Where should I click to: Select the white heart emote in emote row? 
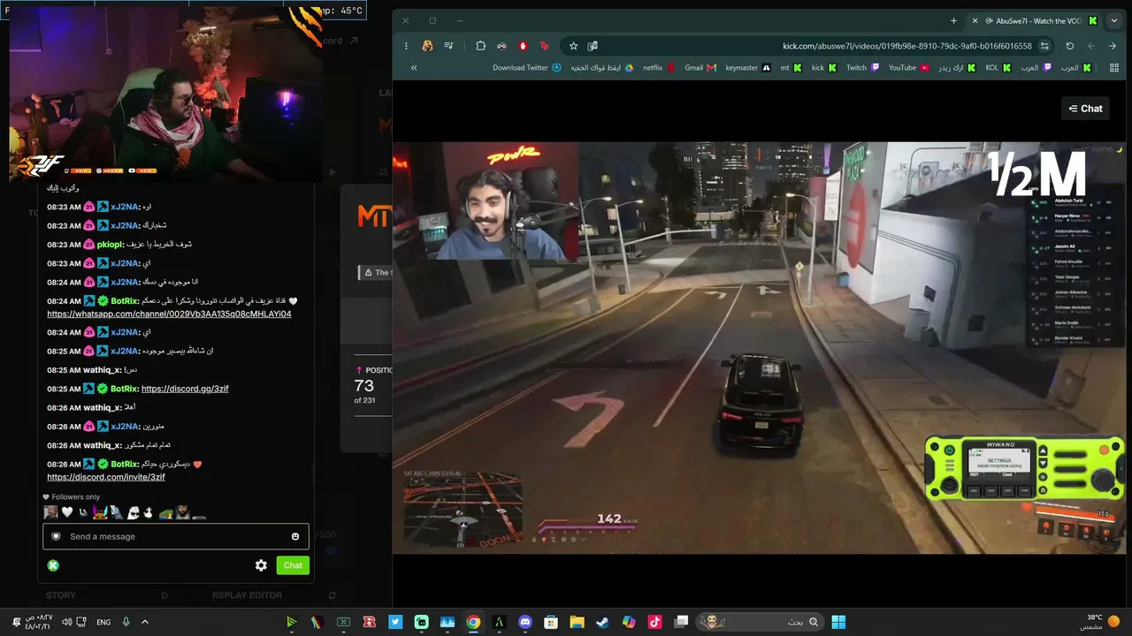coord(66,512)
